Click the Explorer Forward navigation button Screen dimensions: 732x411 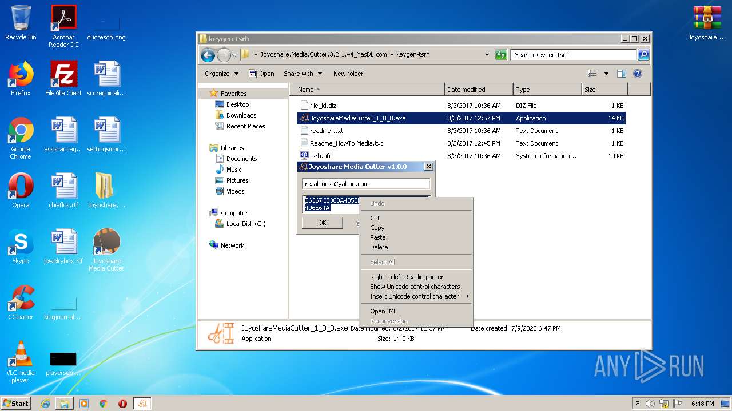coord(224,55)
